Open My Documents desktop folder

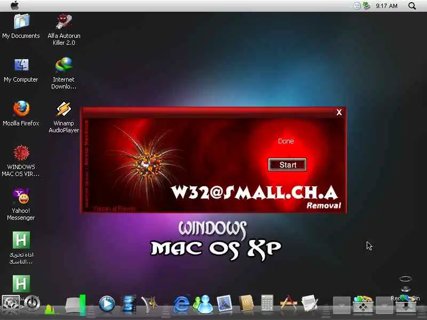pyautogui.click(x=21, y=26)
